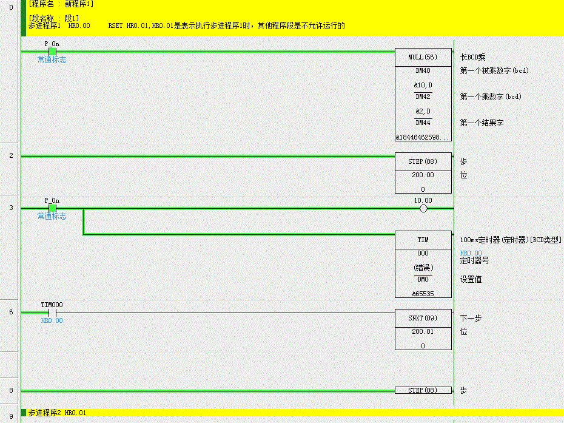This screenshot has height=423, width=564.
Task: Select the TIM000 contact in rung 6
Action: coord(52,313)
